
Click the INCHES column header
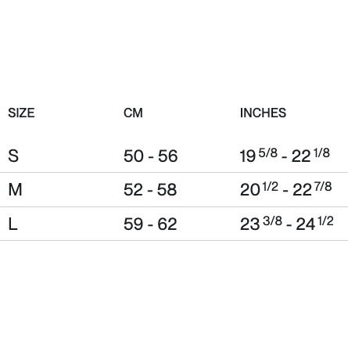click(x=263, y=113)
